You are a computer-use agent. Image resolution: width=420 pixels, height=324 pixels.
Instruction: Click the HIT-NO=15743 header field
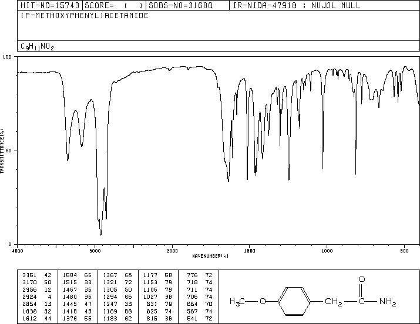click(x=50, y=5)
